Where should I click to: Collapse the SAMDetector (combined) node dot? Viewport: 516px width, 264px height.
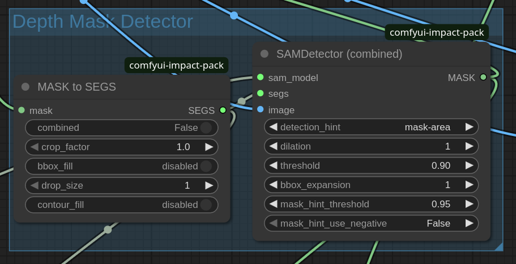tap(265, 54)
